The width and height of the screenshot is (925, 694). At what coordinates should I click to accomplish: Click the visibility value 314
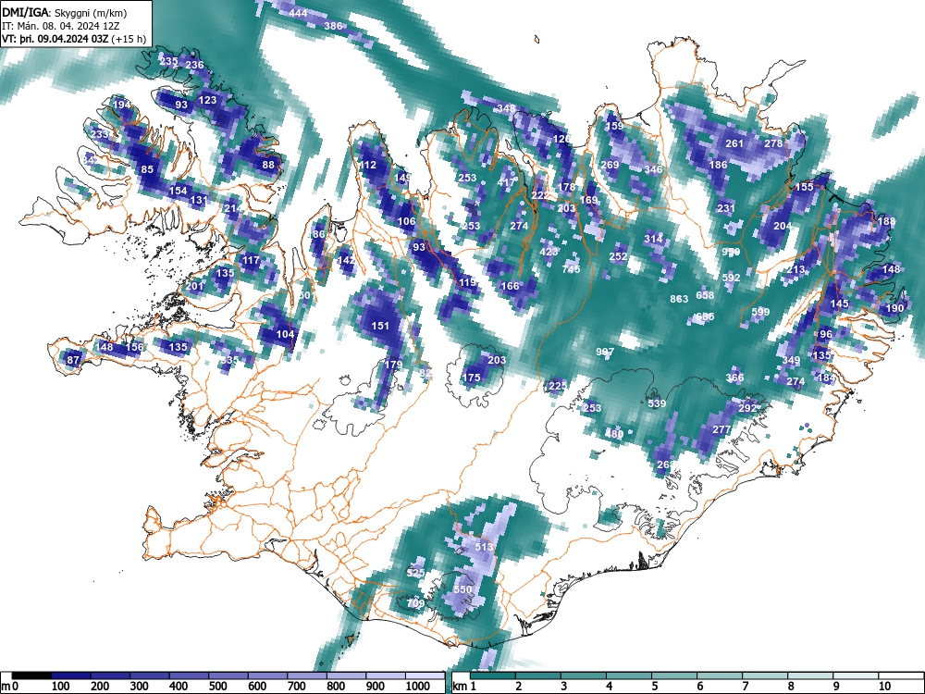tap(653, 239)
